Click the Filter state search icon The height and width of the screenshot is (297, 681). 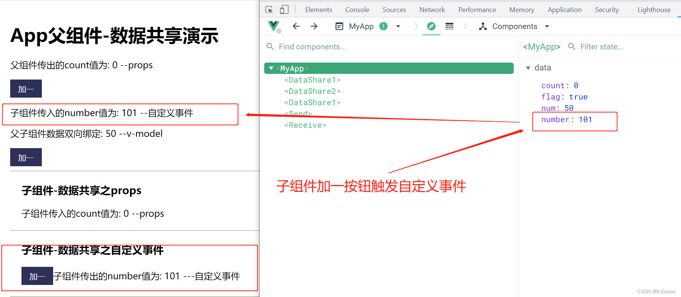coord(572,46)
